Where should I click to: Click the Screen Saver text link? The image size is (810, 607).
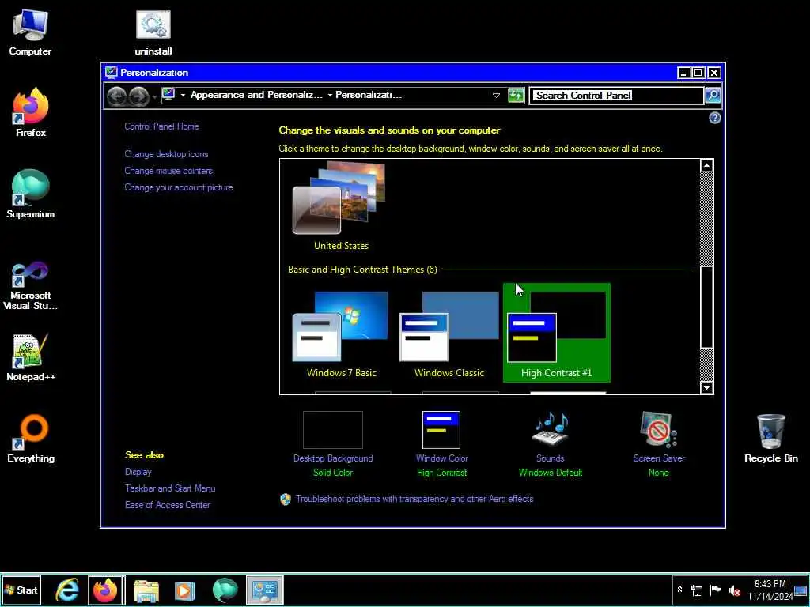click(659, 458)
